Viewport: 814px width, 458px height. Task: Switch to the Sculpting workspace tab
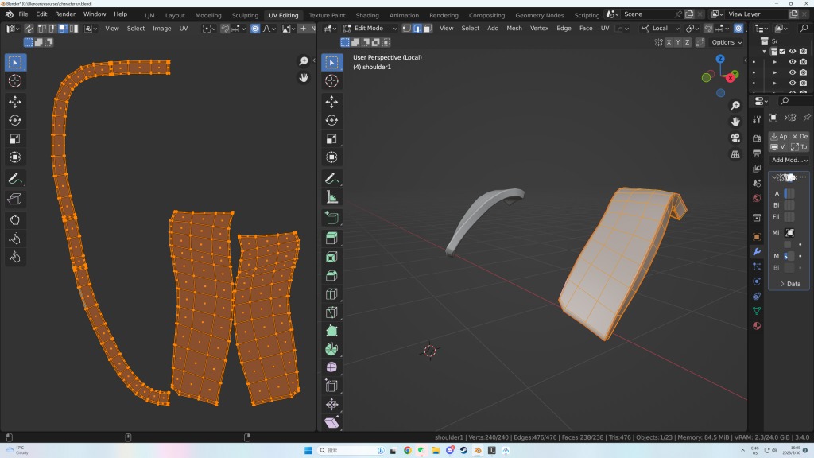click(245, 15)
